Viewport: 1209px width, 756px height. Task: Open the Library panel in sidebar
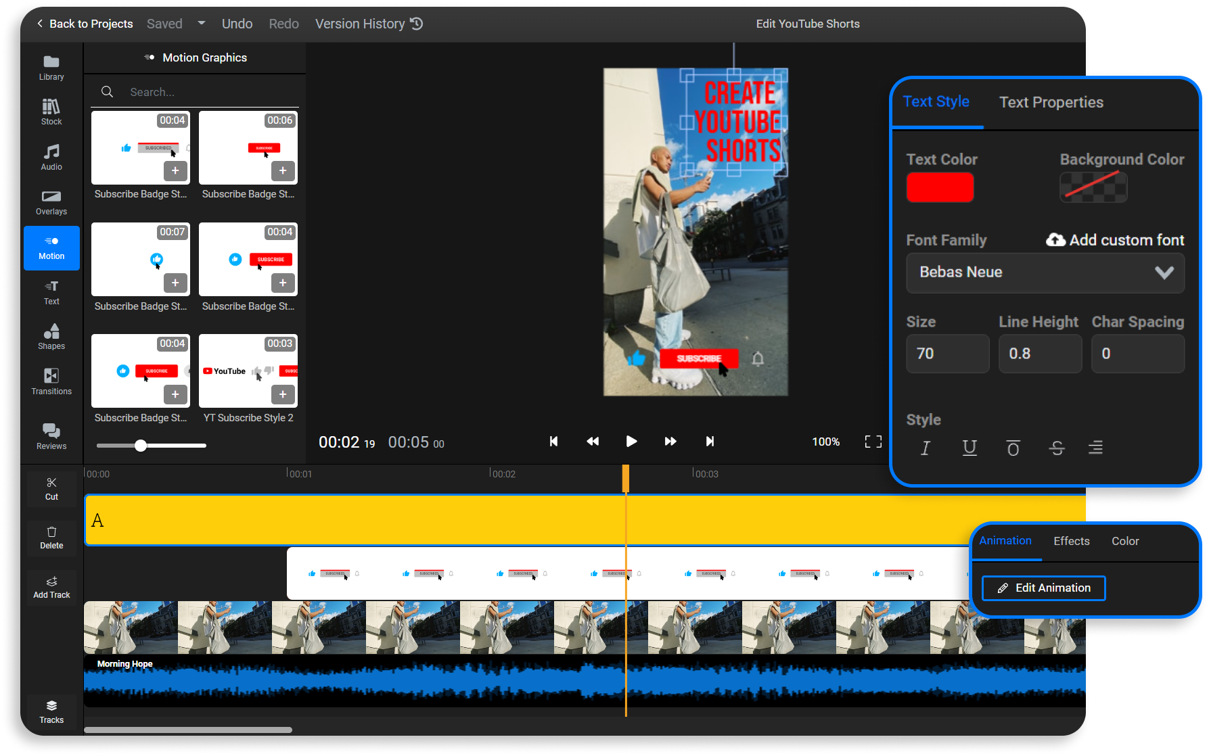click(51, 68)
